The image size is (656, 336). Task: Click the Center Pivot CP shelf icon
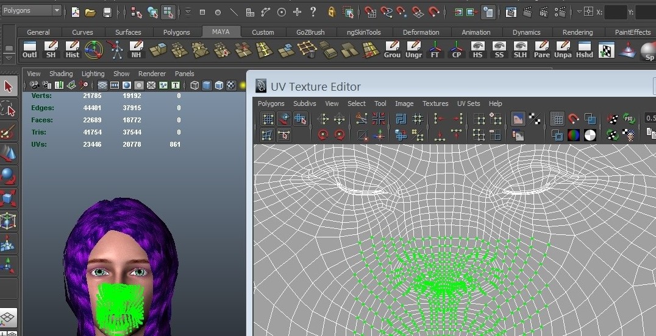click(456, 49)
